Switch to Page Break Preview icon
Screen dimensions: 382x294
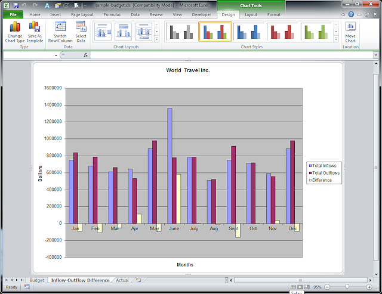[307, 287]
